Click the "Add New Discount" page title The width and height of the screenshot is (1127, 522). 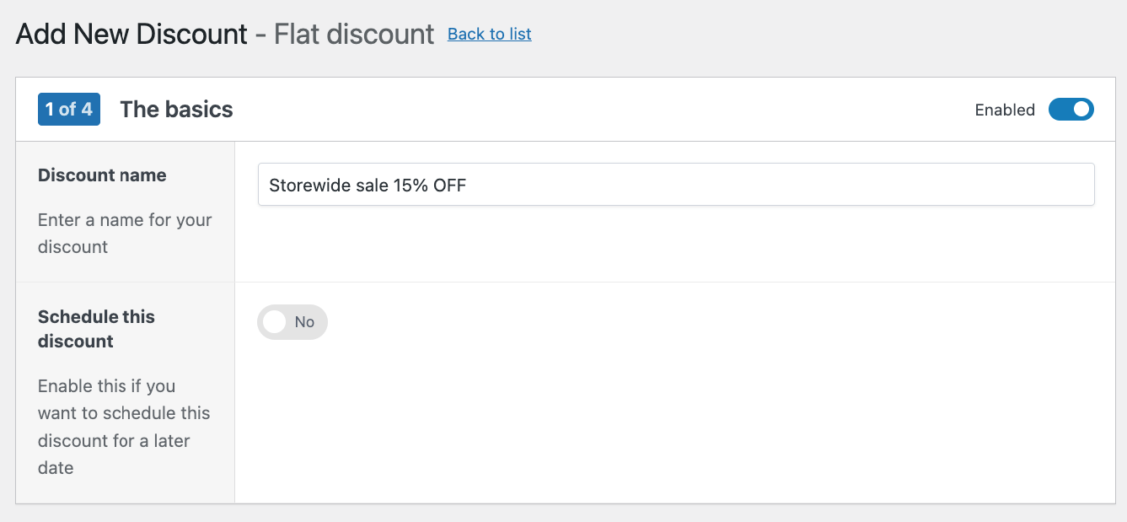131,35
